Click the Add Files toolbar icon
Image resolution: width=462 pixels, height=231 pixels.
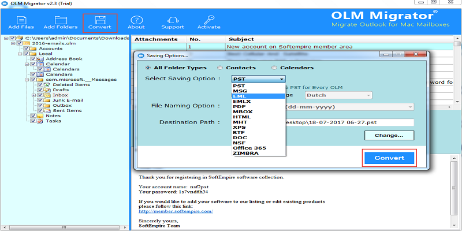coord(21,20)
